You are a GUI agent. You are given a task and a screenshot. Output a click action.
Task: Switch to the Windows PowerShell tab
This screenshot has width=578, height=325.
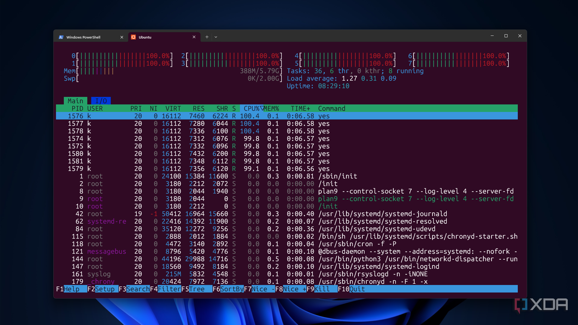tap(92, 37)
